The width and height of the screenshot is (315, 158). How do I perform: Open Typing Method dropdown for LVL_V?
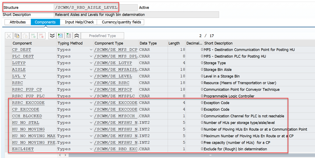point(91,76)
